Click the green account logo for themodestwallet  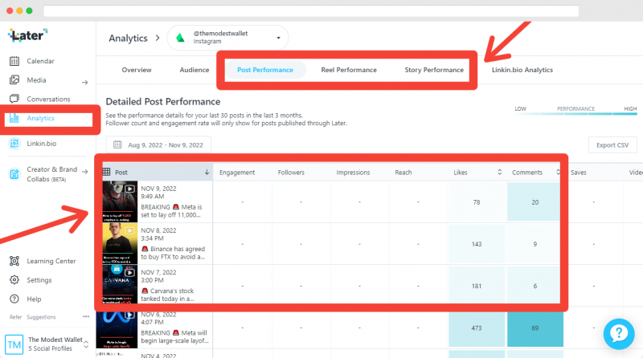coord(180,38)
